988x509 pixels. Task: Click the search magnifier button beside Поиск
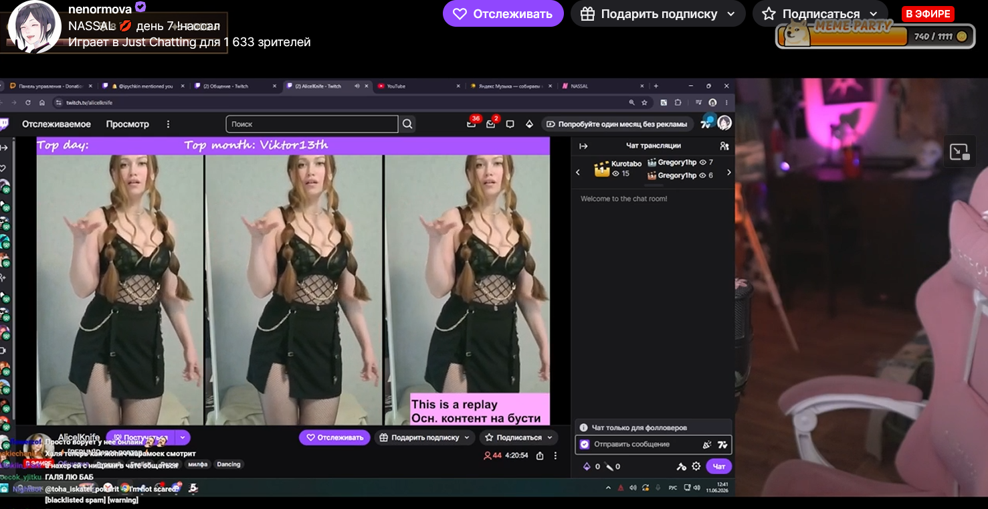point(407,124)
